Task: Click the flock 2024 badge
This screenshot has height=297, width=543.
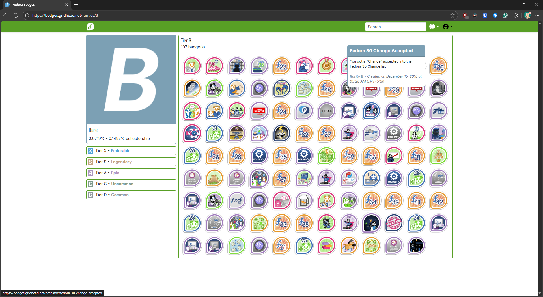Action: pyautogui.click(x=237, y=201)
